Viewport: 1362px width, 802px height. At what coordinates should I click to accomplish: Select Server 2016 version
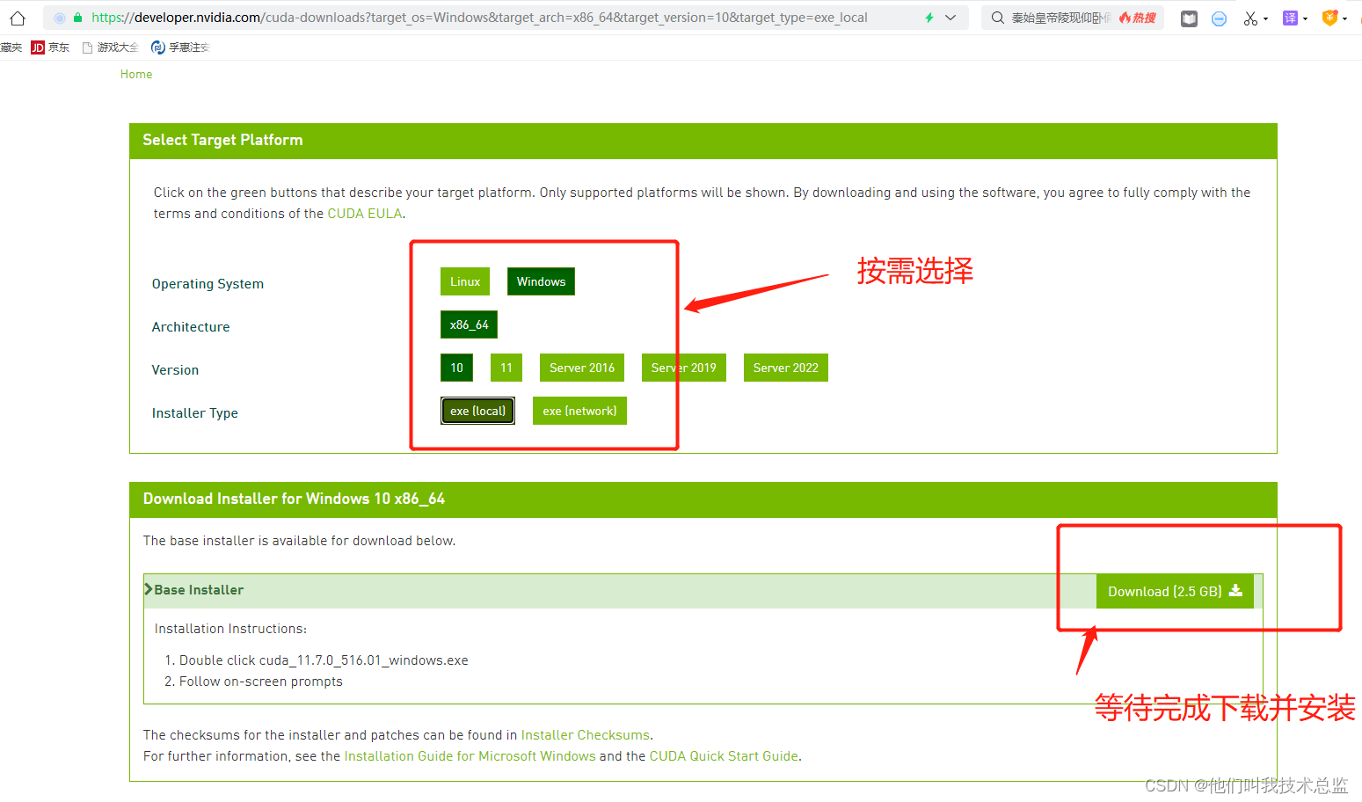click(x=582, y=368)
